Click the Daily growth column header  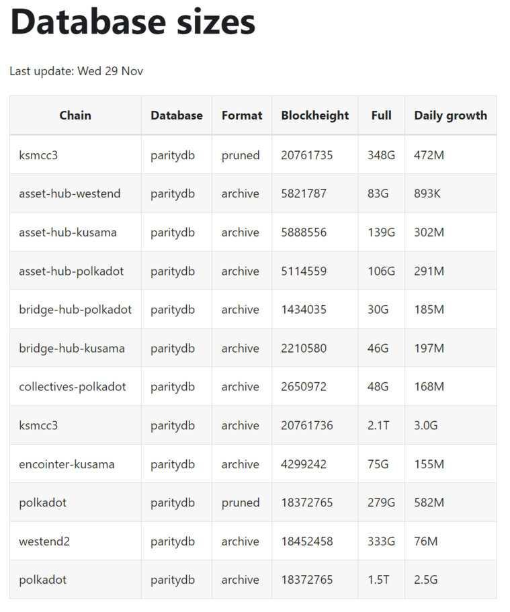450,116
